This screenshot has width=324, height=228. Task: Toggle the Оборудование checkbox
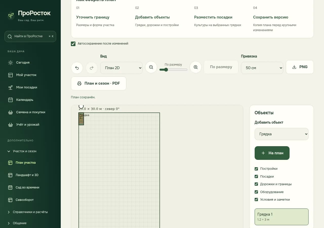tap(256, 192)
